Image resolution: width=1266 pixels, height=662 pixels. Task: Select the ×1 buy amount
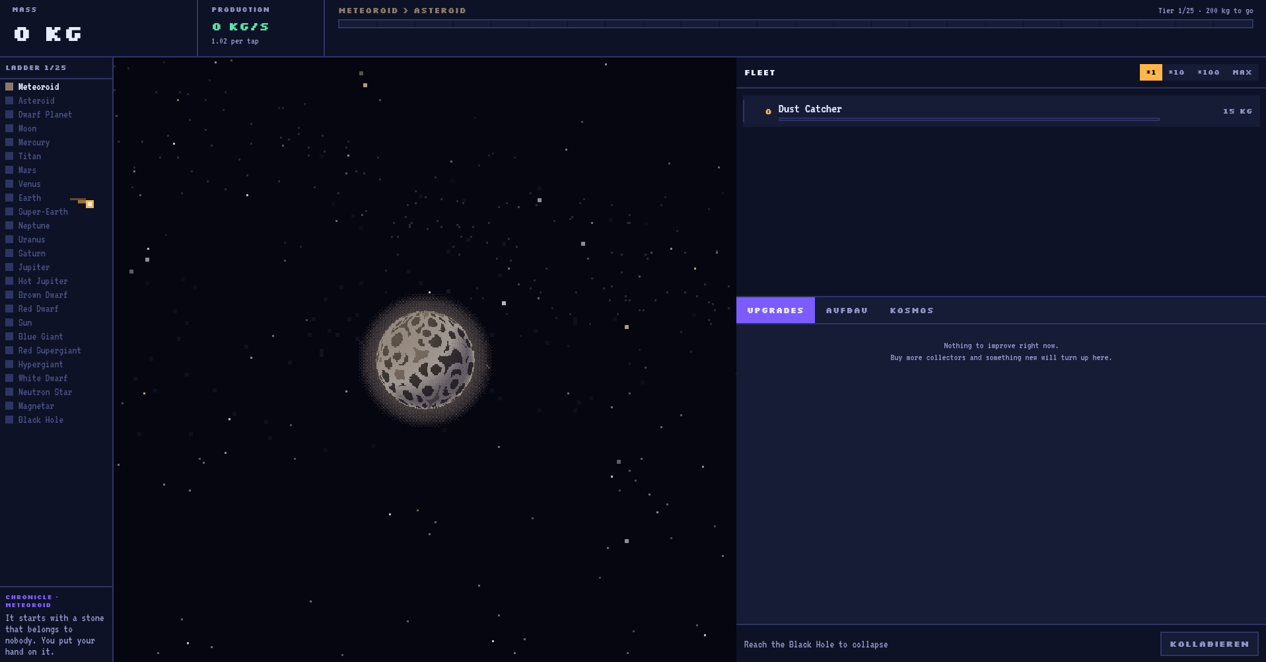[1150, 72]
